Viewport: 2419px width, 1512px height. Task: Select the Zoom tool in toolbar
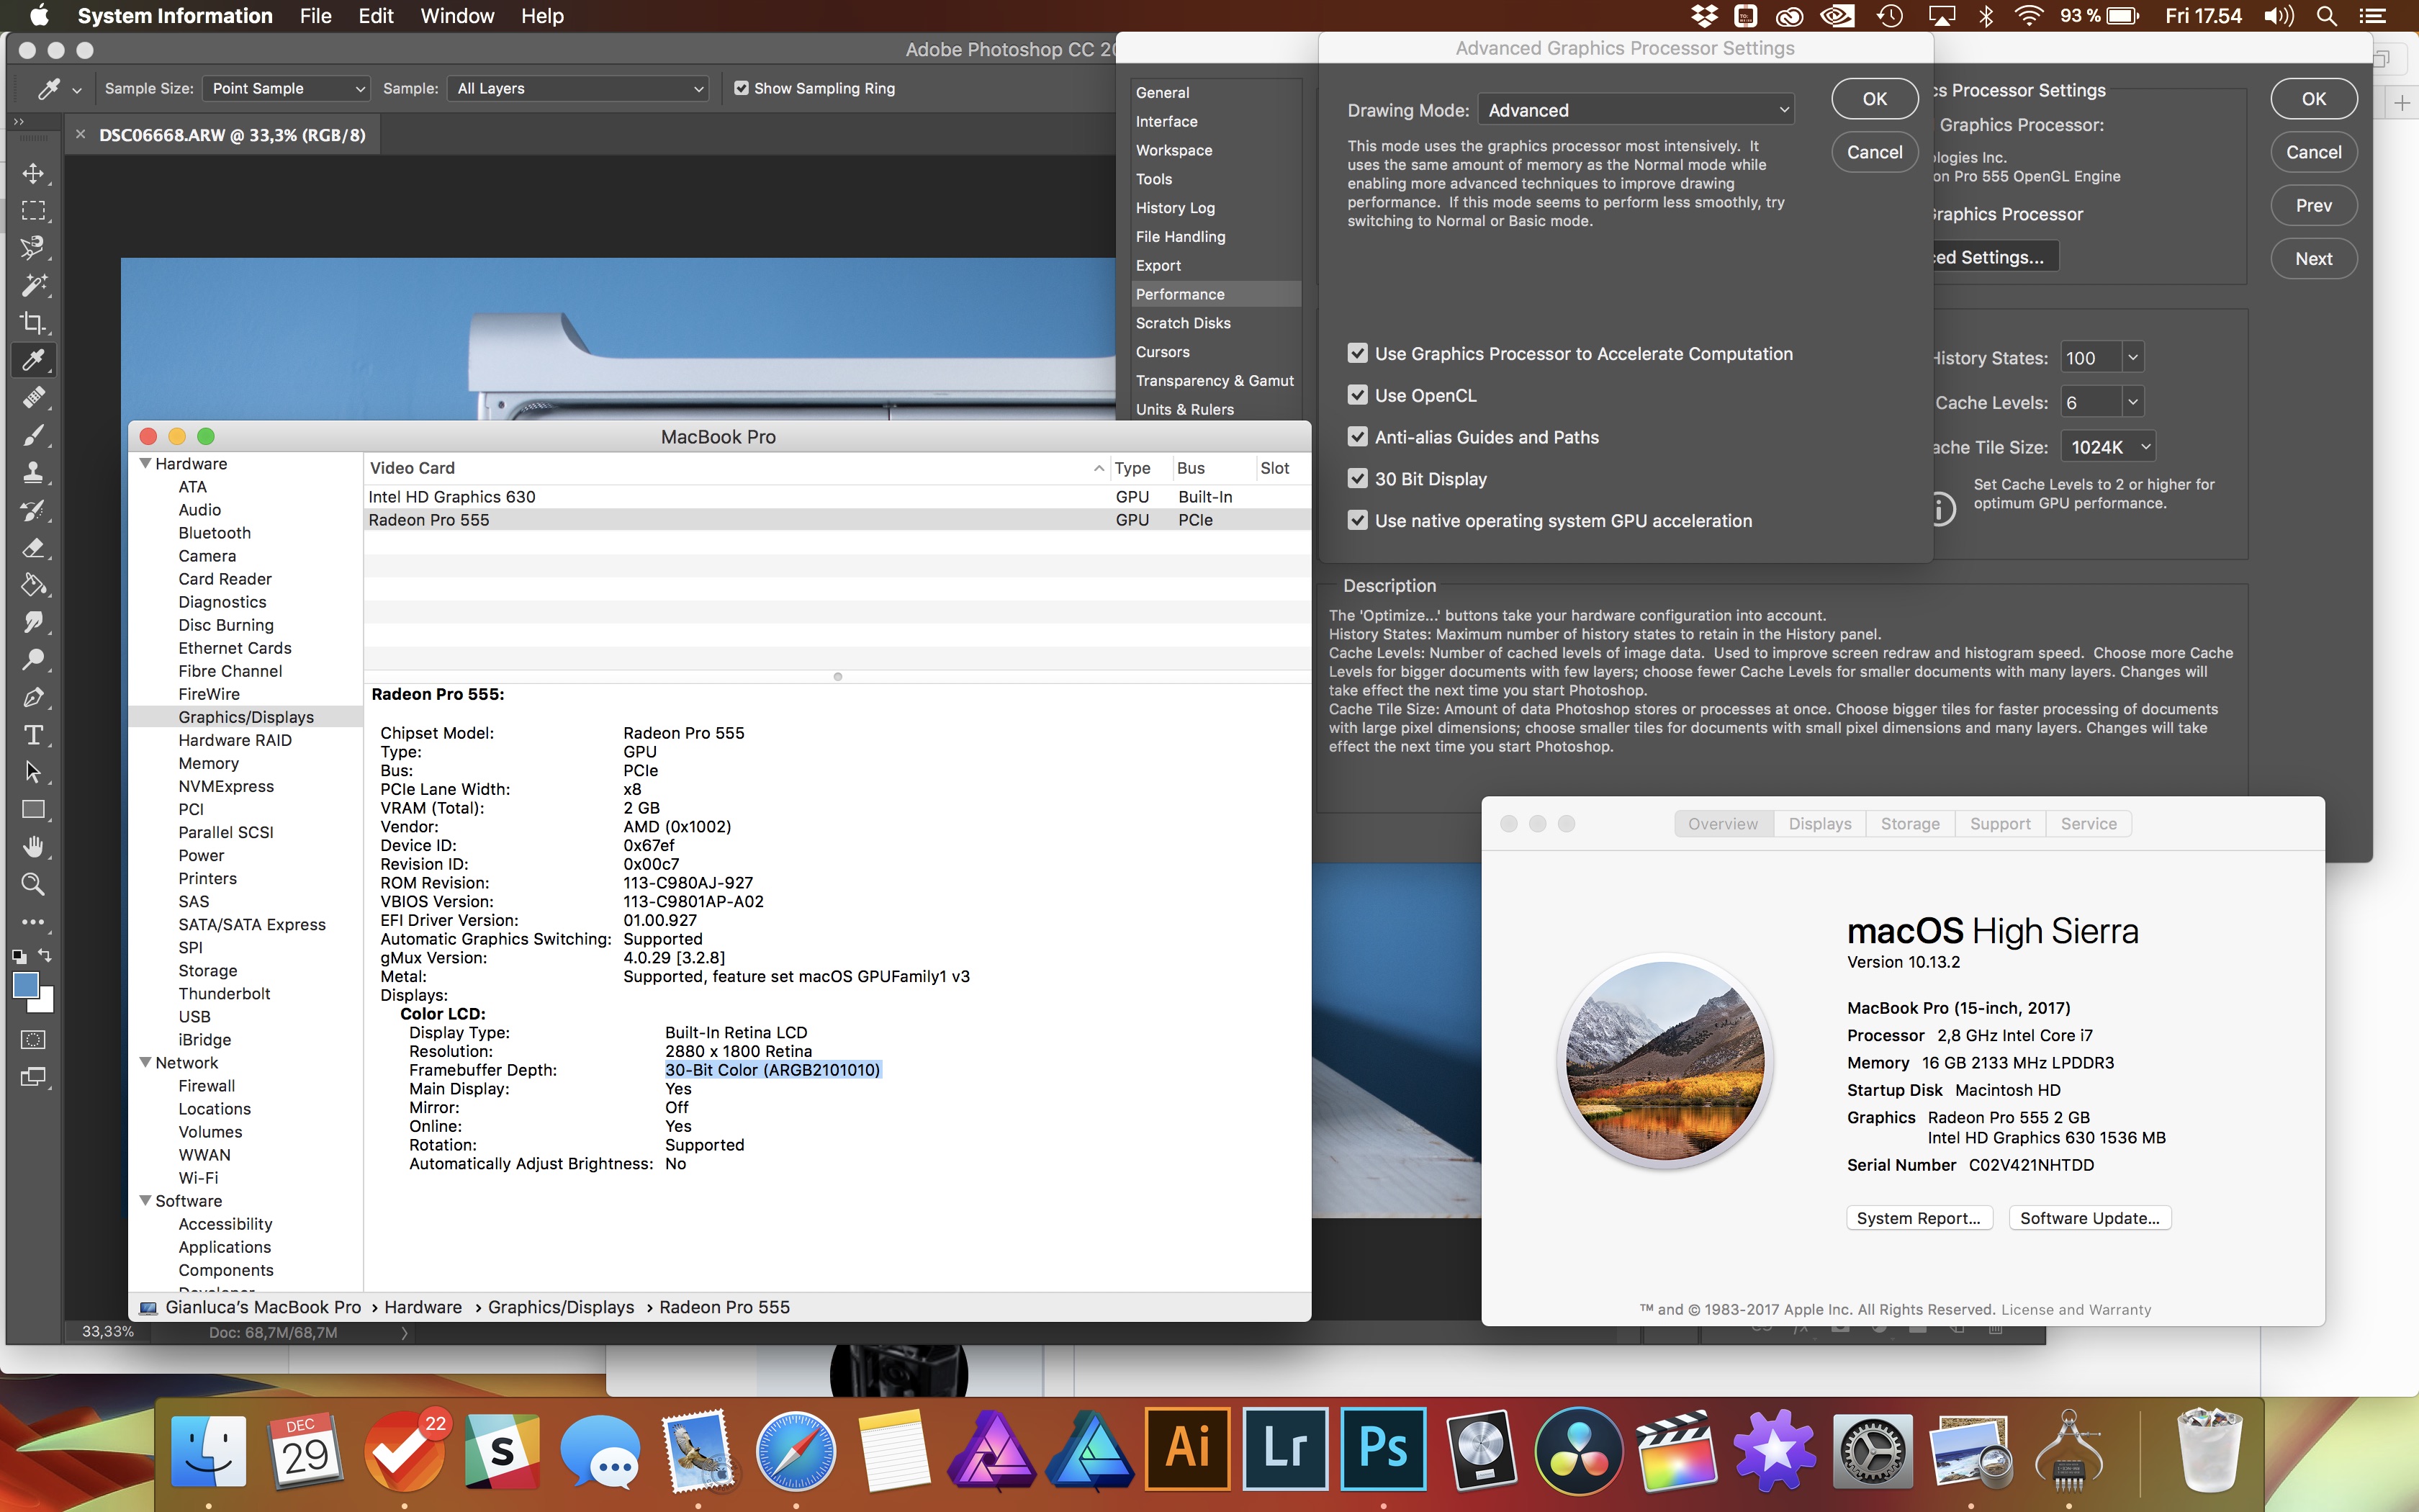pos(33,884)
